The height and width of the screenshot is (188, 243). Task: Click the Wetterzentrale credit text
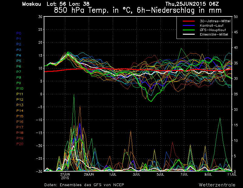[x=217, y=185]
